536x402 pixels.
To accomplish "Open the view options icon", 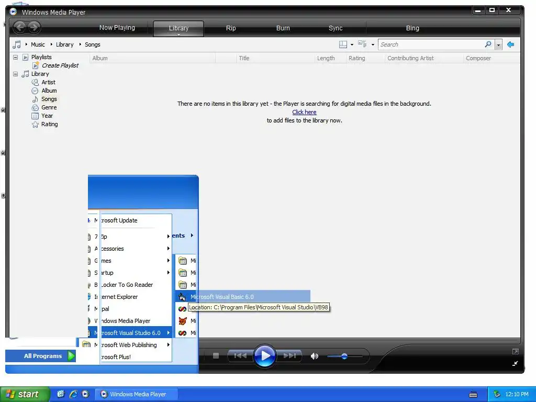I will (x=362, y=44).
